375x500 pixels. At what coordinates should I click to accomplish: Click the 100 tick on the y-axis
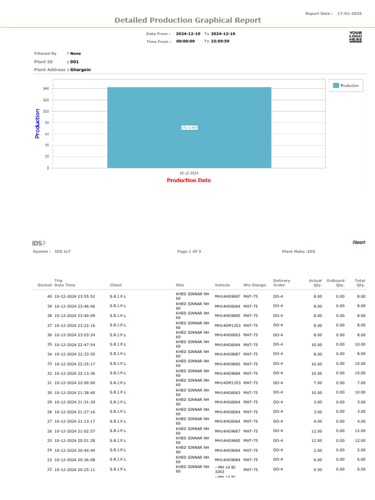(x=46, y=111)
